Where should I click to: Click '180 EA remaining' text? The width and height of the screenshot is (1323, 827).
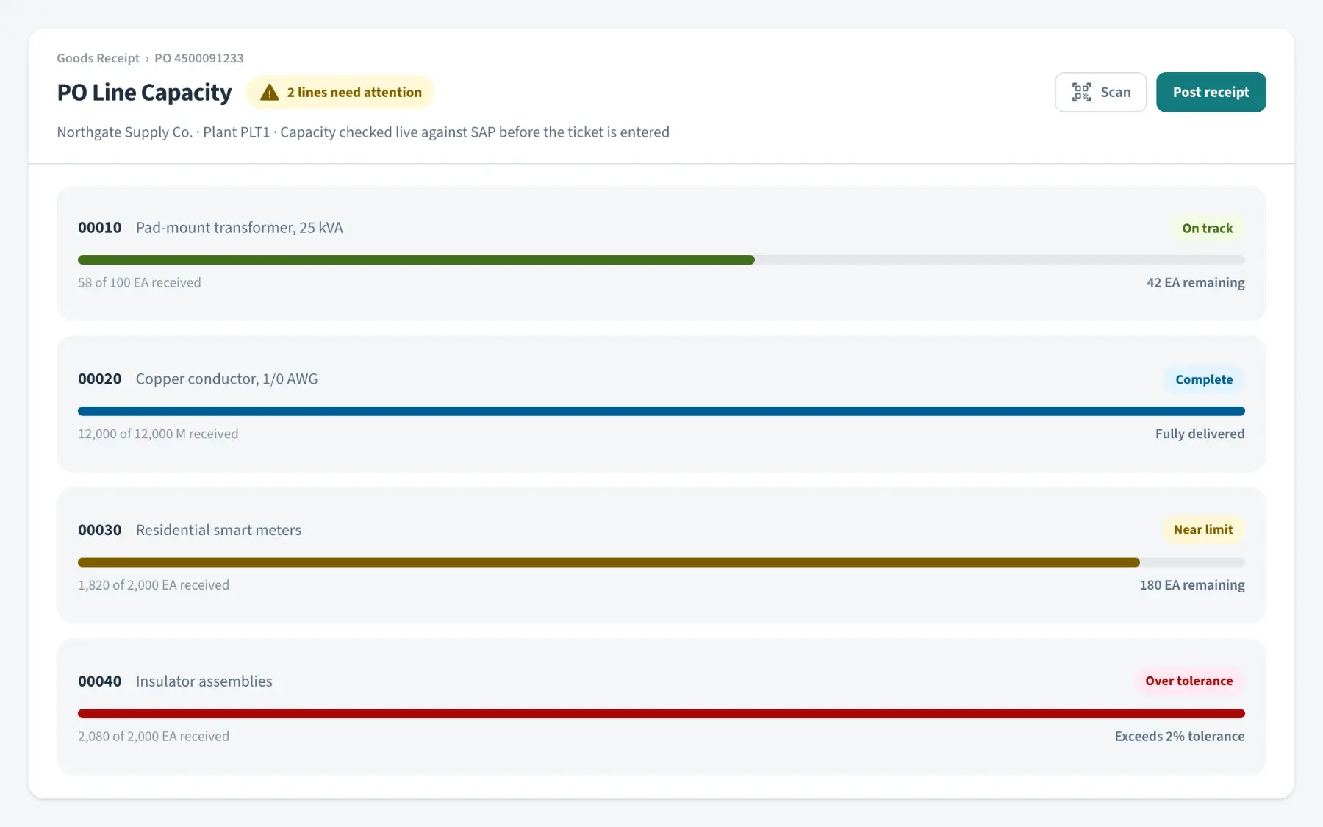pyautogui.click(x=1192, y=585)
